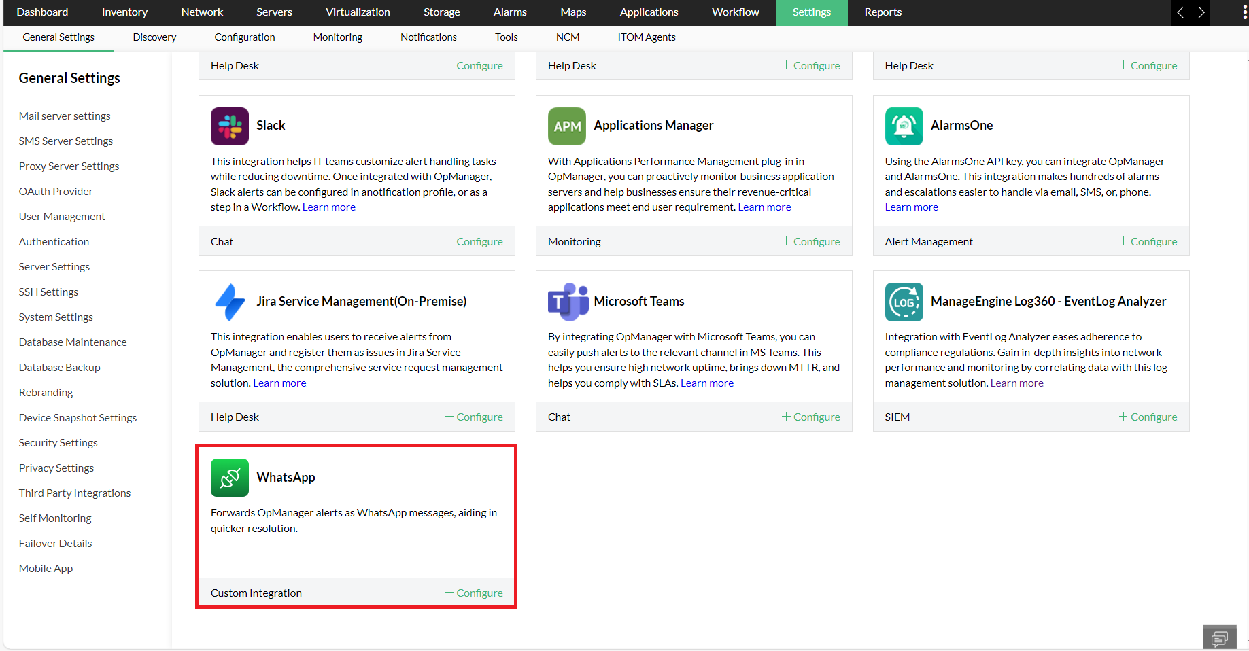This screenshot has height=651, width=1249.
Task: Open Learn more in Jira Service card
Action: click(x=280, y=383)
